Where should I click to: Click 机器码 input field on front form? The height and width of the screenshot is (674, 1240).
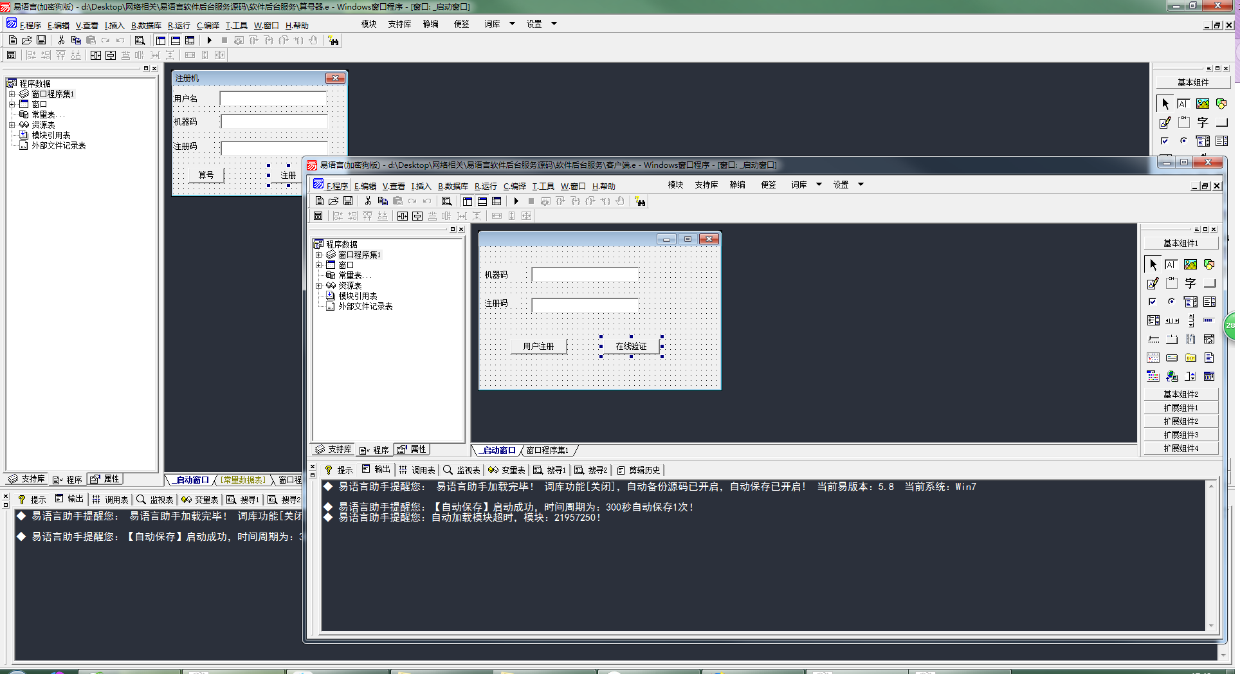(x=585, y=275)
